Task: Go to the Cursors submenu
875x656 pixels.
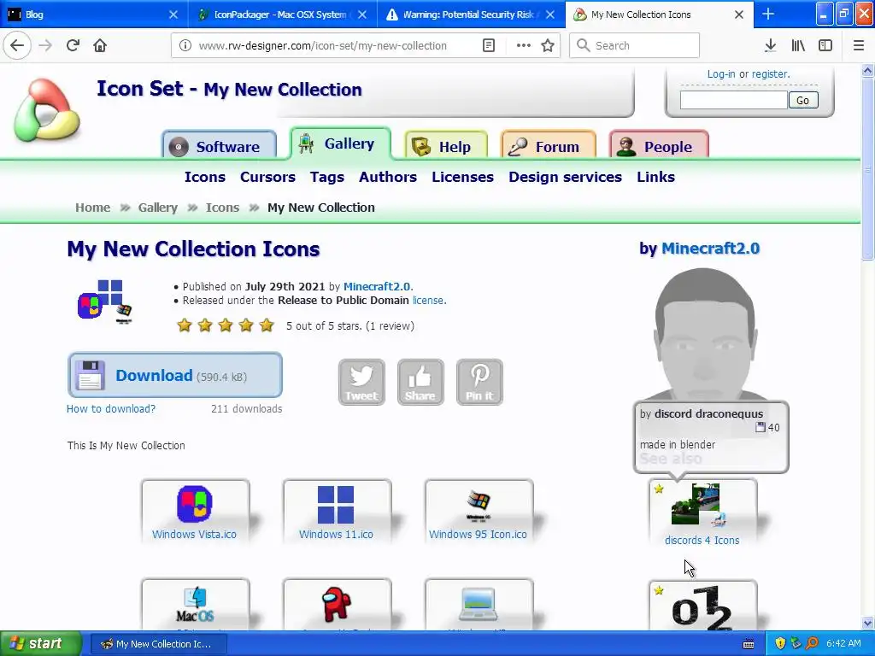Action: tap(267, 177)
